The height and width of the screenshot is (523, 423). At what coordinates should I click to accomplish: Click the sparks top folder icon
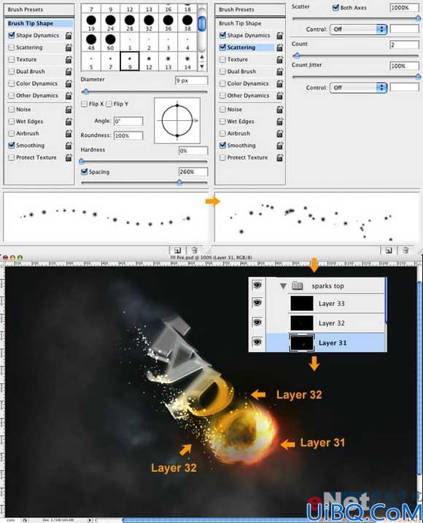point(297,286)
